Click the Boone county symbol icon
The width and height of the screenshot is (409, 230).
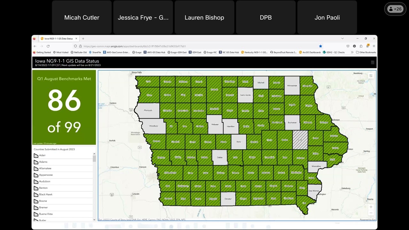click(36, 201)
